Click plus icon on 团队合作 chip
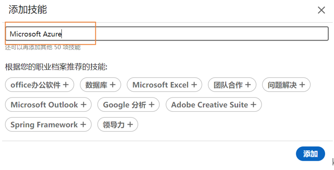The height and width of the screenshot is (170, 334). tap(248, 85)
